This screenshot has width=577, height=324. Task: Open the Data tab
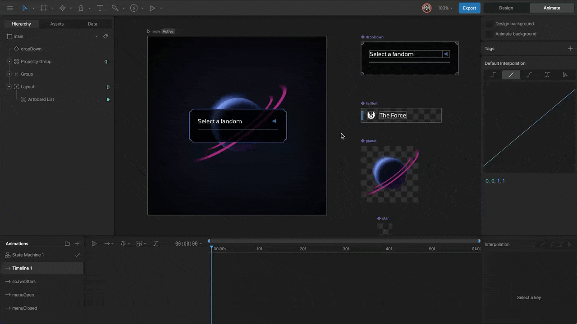point(92,24)
